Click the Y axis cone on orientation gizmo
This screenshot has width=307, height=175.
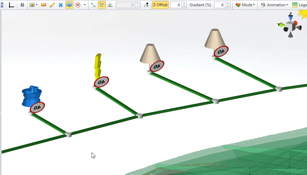pyautogui.click(x=282, y=25)
